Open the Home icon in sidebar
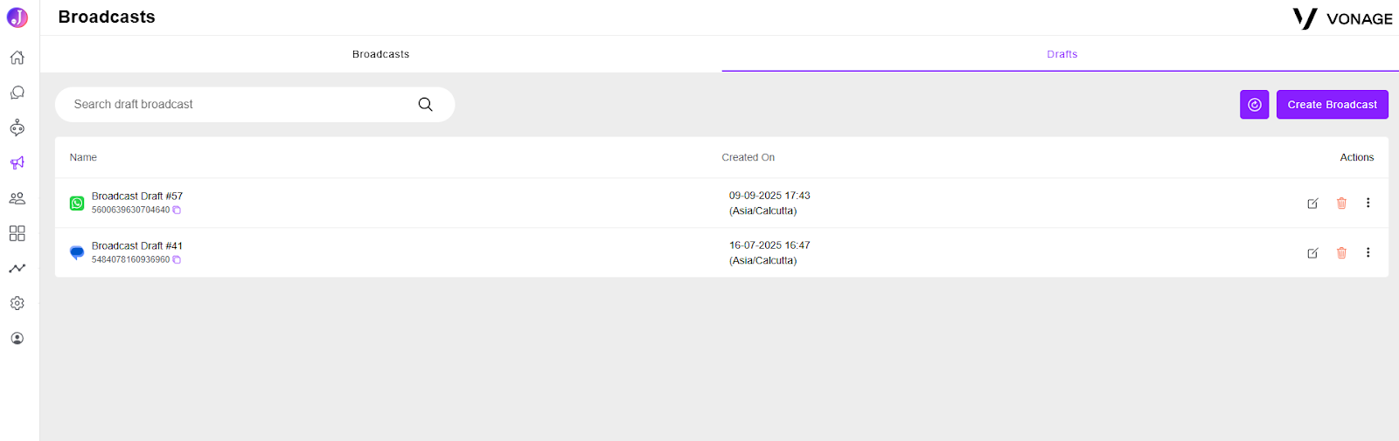 click(17, 58)
